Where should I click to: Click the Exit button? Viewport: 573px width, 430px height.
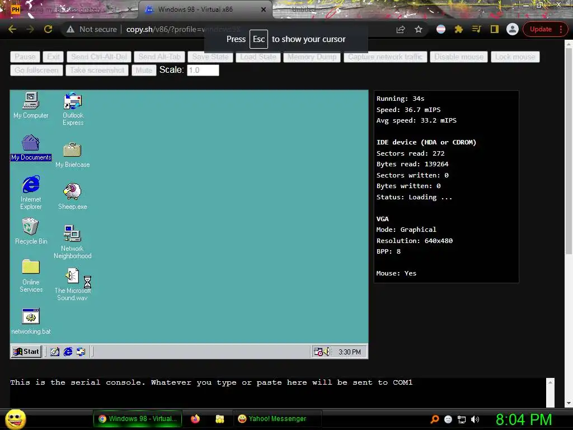(53, 57)
